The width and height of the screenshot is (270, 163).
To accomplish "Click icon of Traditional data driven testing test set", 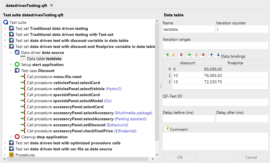I will click(11, 28).
